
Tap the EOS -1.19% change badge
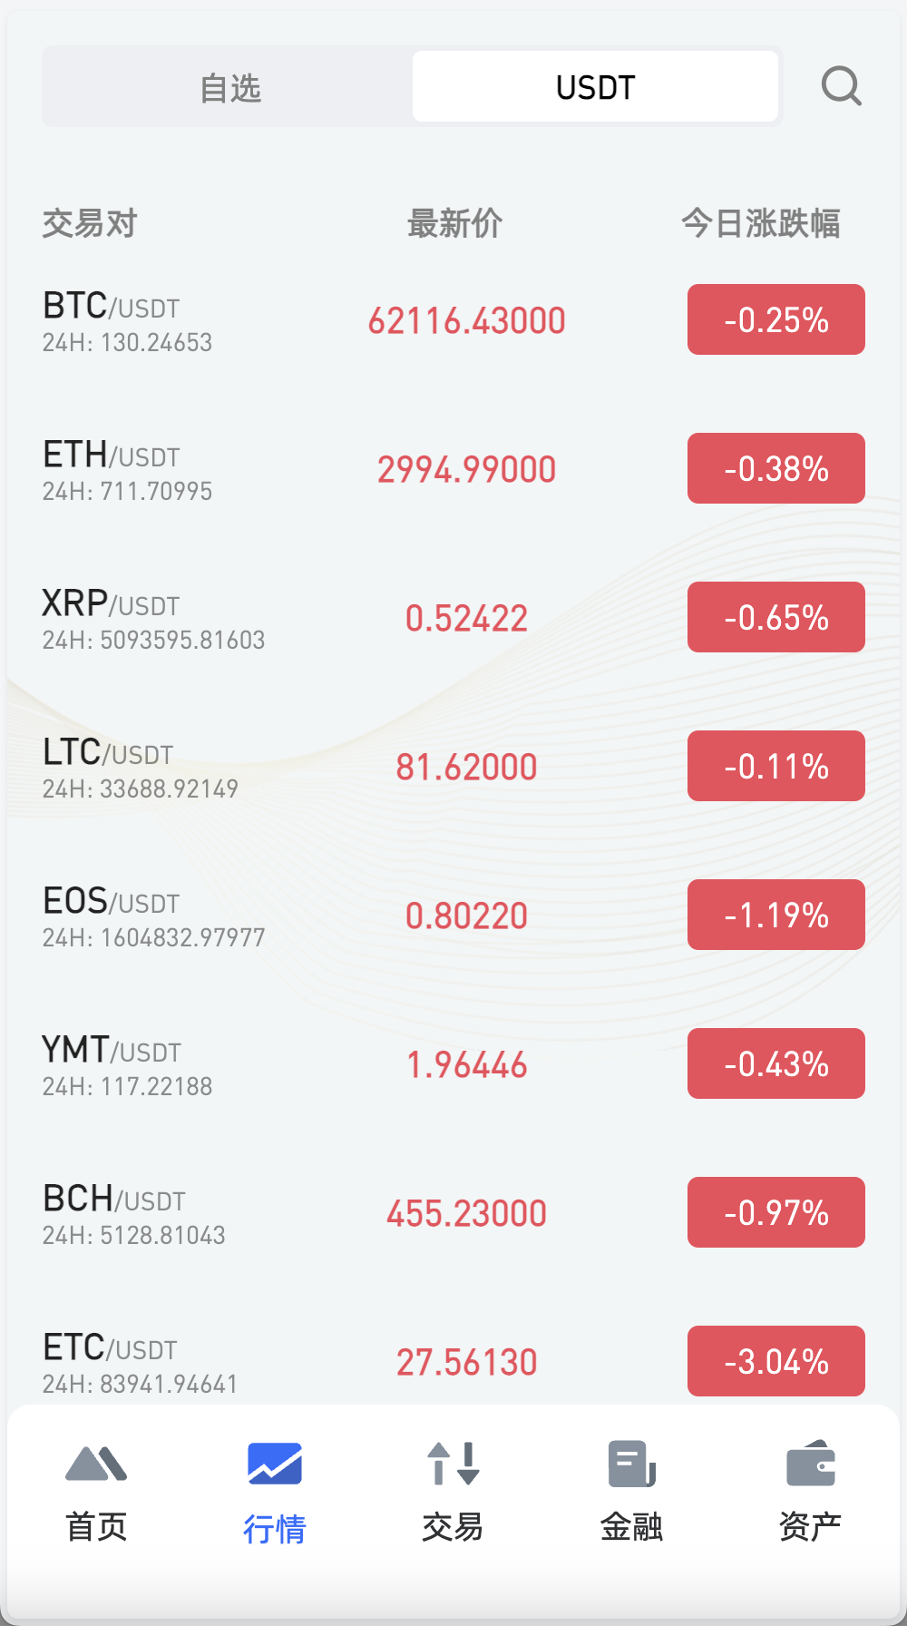(775, 916)
